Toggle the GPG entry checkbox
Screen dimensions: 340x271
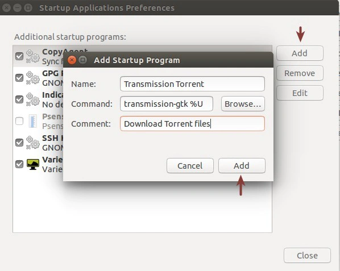(19, 78)
